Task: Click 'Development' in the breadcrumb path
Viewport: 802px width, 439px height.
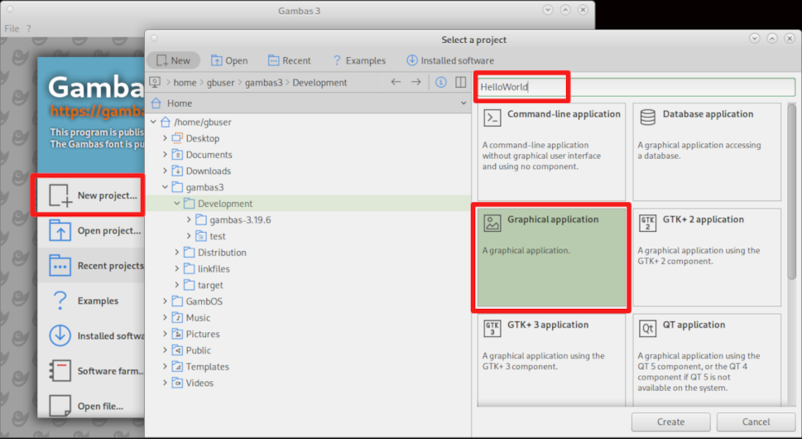Action: [319, 82]
